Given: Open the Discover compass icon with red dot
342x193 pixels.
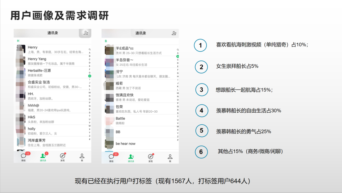Looking at the screenshot, I should 62,156.
